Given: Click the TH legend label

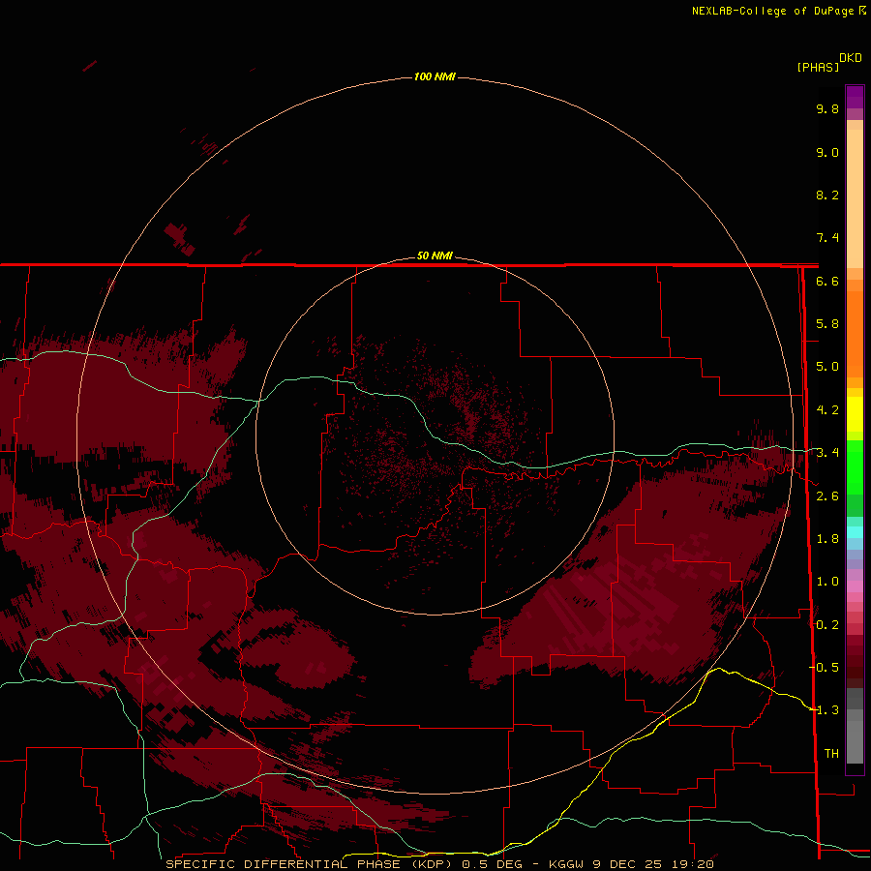Looking at the screenshot, I should (x=831, y=754).
